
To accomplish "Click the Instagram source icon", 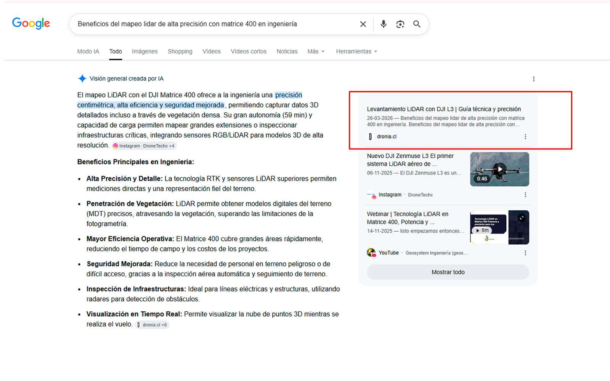I will tap(371, 195).
